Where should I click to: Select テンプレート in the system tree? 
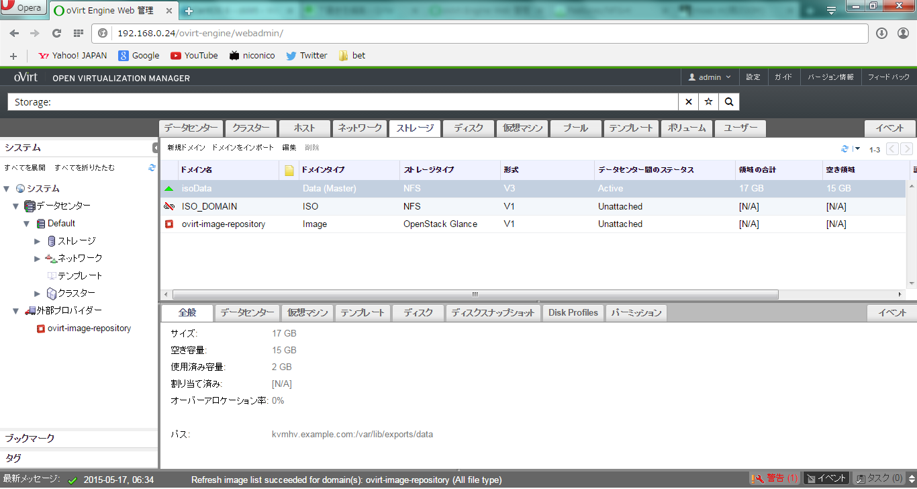(x=80, y=275)
